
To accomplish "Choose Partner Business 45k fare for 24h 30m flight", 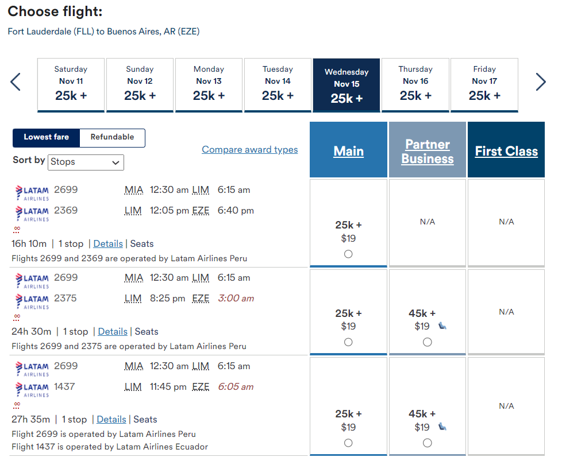I will tap(427, 342).
